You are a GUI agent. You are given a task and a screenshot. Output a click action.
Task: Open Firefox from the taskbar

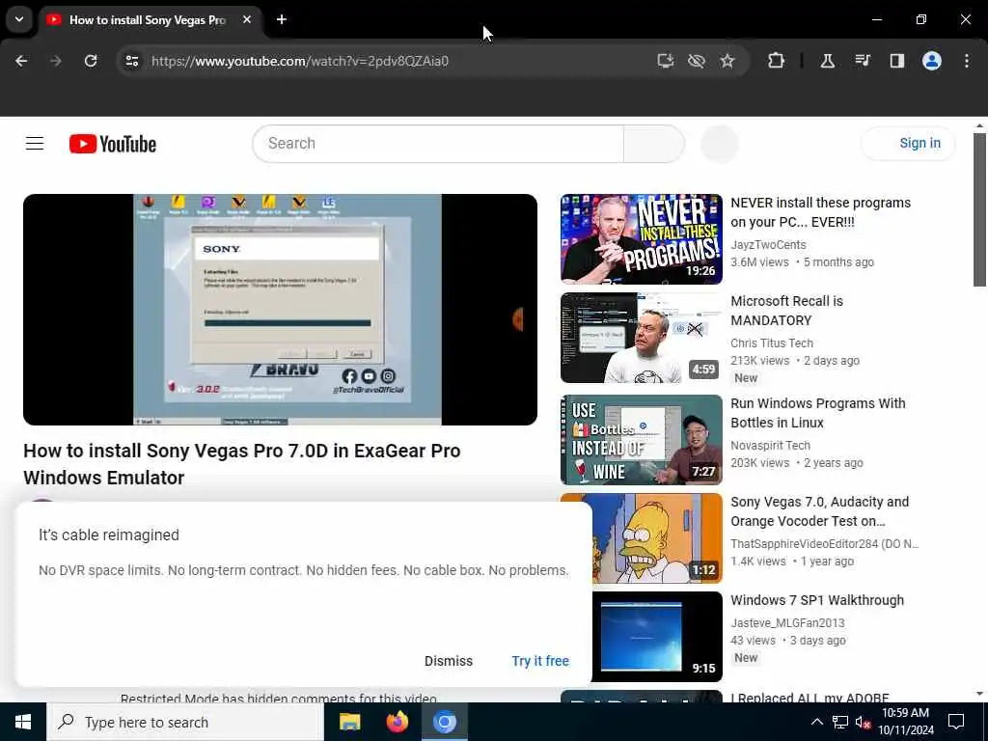click(x=397, y=722)
